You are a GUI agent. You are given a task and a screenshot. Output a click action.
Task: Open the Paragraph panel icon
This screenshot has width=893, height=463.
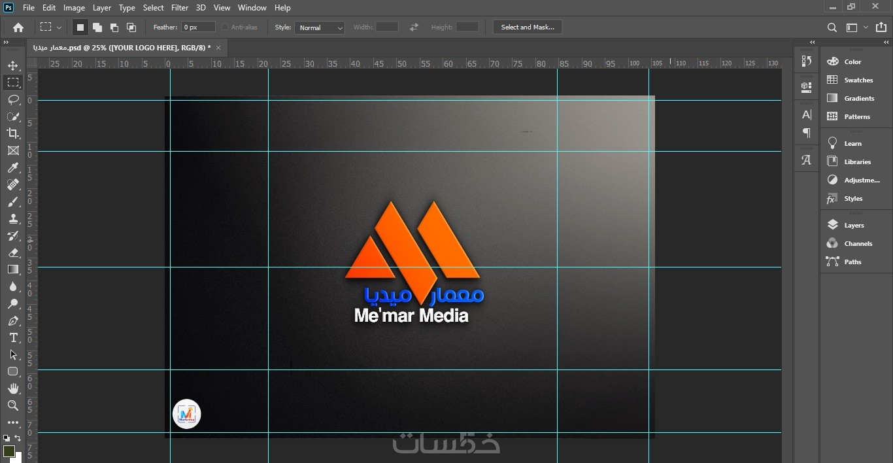point(807,133)
